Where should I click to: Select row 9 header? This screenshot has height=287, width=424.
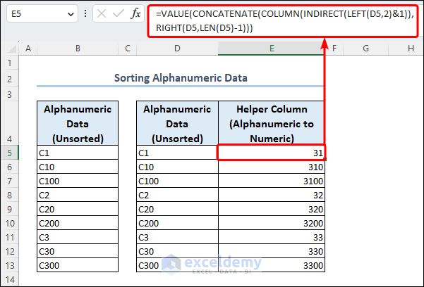tap(9, 209)
